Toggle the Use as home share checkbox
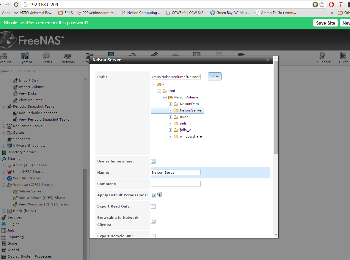The height and width of the screenshot is (260, 350). click(153, 162)
